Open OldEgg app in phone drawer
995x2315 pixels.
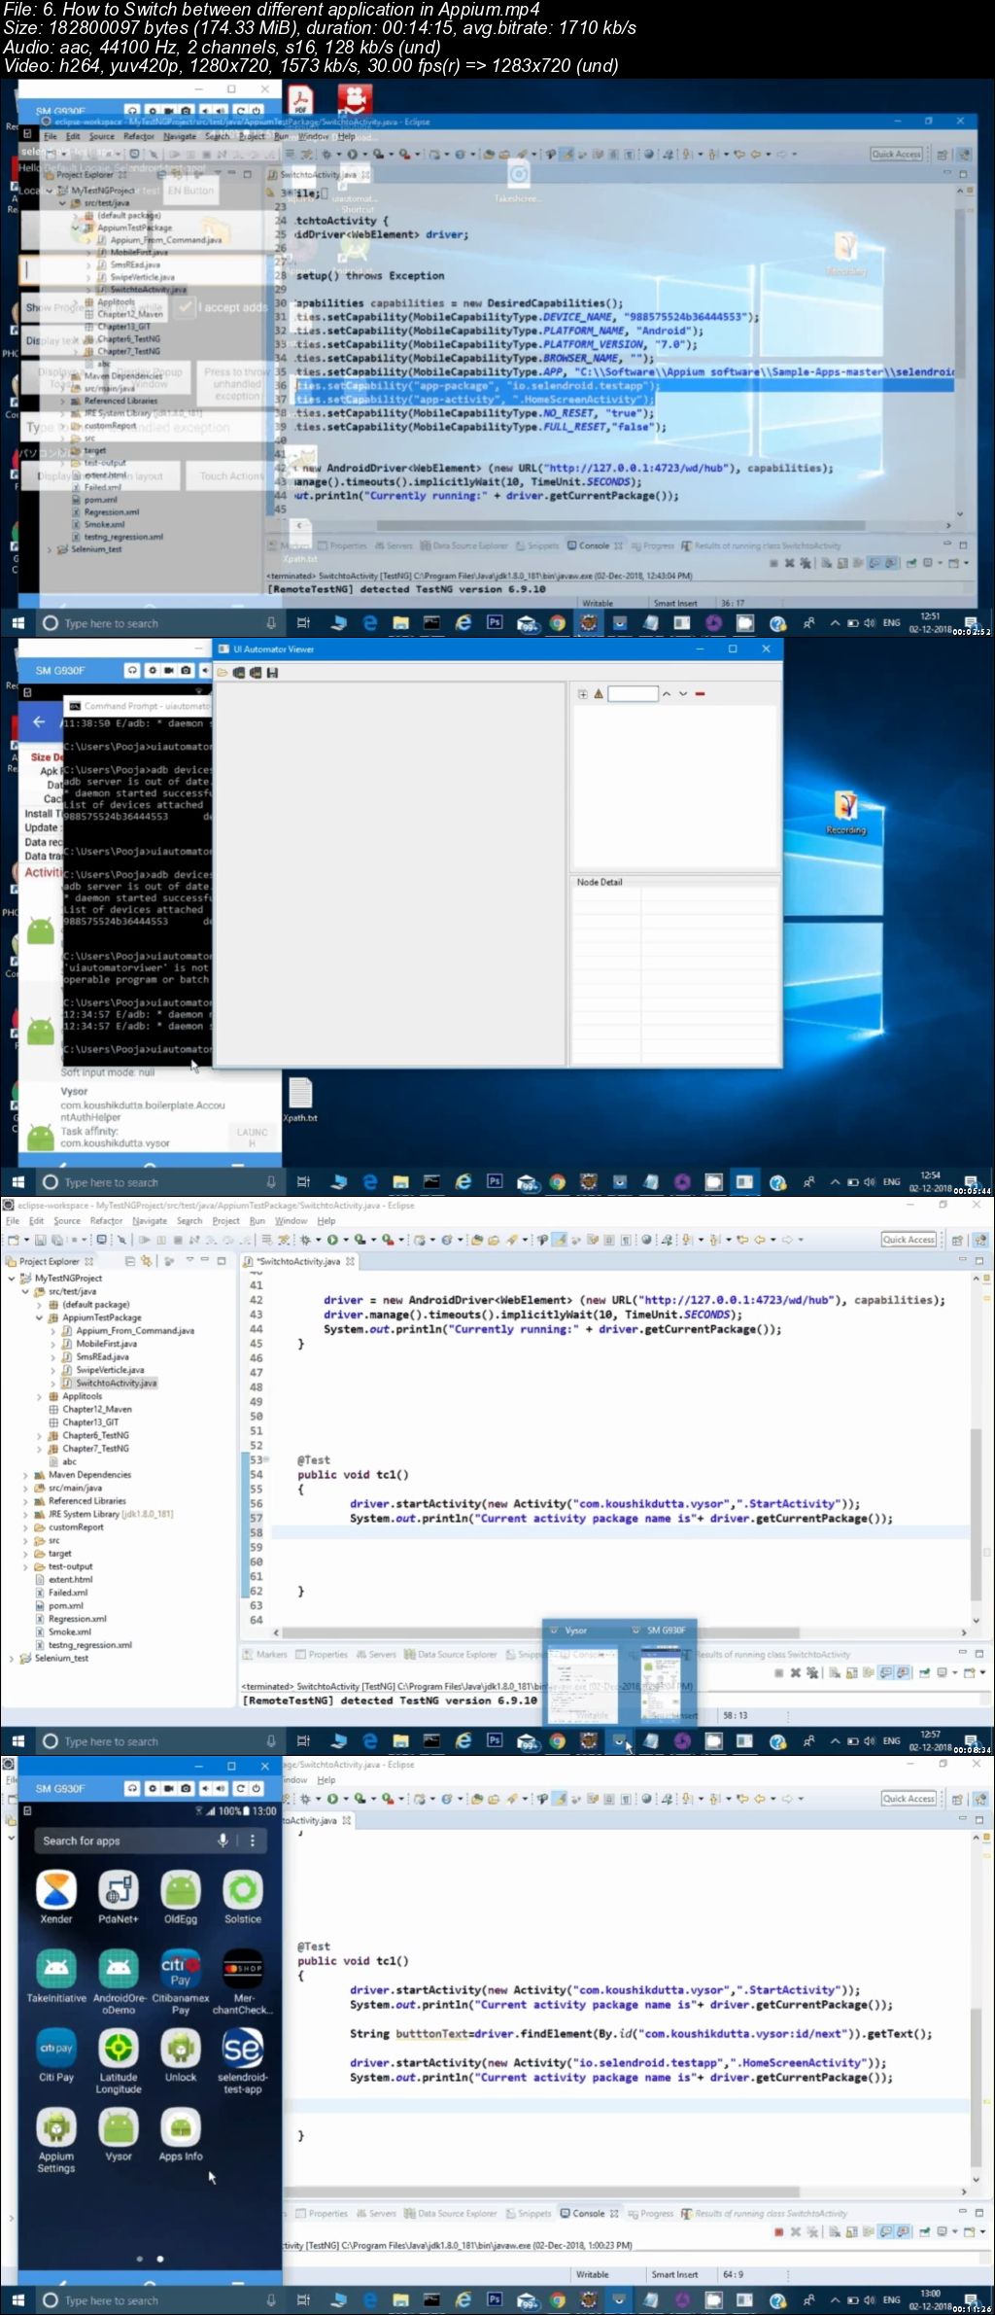coord(181,1897)
